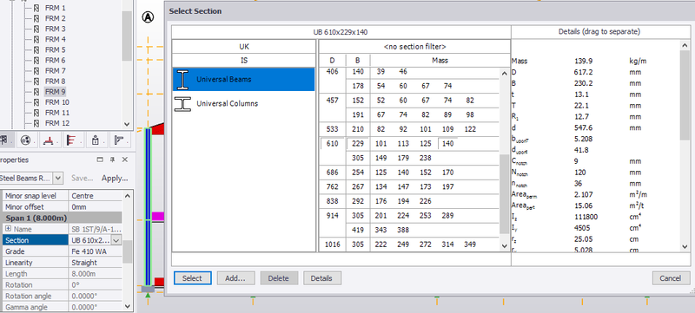Close the Properties panel
This screenshot has height=313, width=695.
pos(124,160)
